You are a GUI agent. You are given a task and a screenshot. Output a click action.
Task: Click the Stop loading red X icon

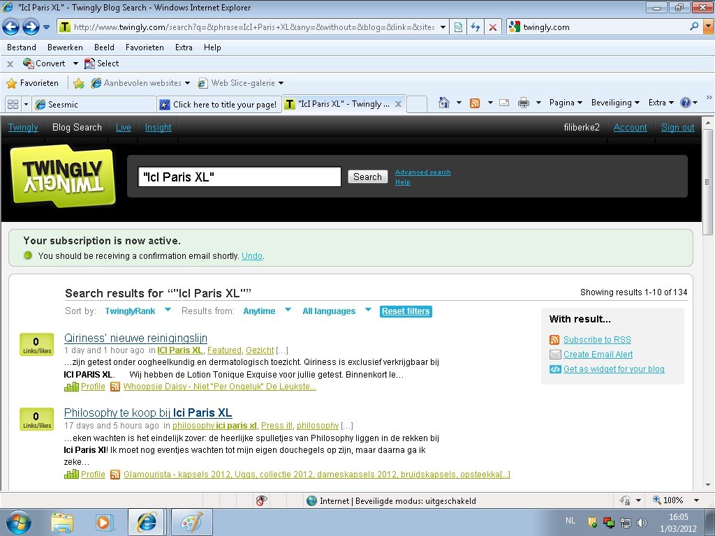[x=493, y=27]
